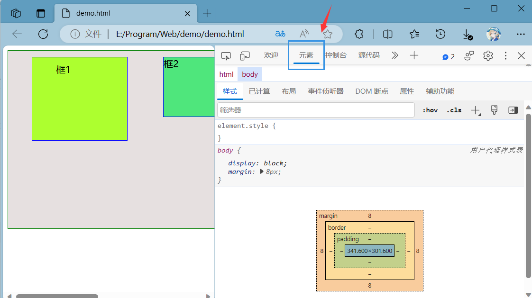Open the DevTools feedback icon
The width and height of the screenshot is (532, 298).
(x=469, y=55)
